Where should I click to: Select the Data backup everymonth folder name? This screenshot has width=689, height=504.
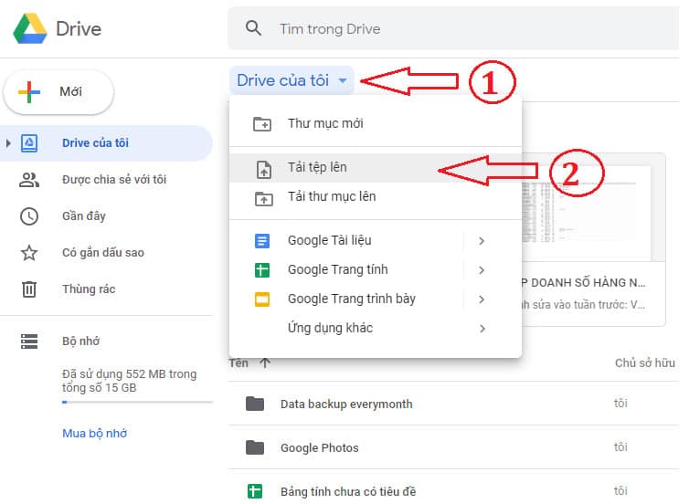pyautogui.click(x=346, y=404)
